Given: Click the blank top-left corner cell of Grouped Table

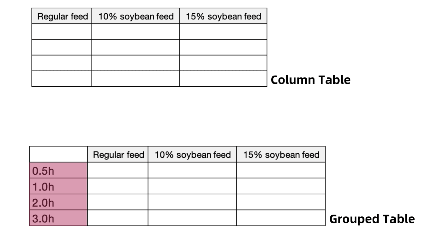Looking at the screenshot, I should pyautogui.click(x=58, y=155).
